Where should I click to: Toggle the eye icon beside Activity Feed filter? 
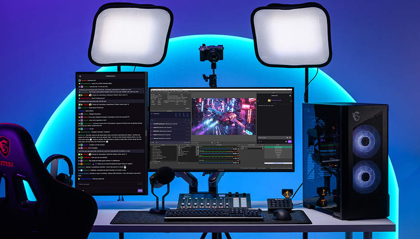click(x=189, y=120)
